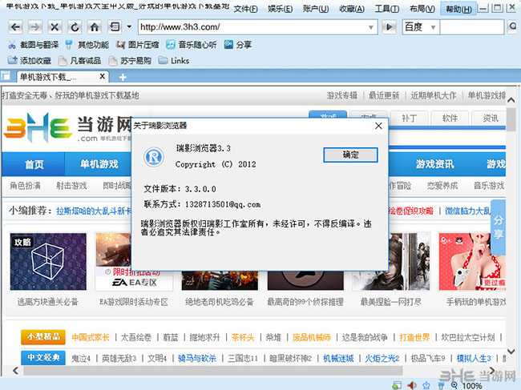
Task: Open the Links bookmark folder
Action: tap(174, 61)
